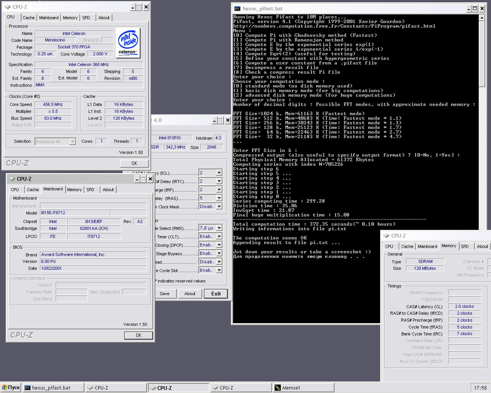Select the third CPU-Z taskbar button
Viewport: 491px width, 393px height.
(x=241, y=388)
